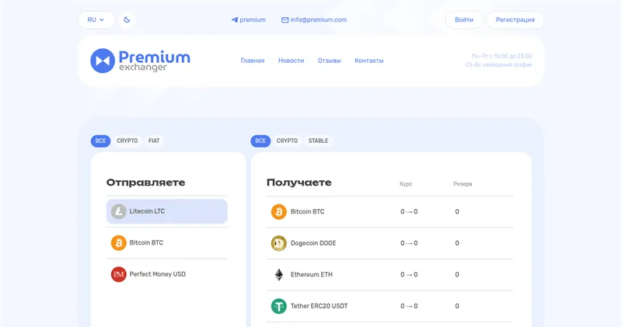Viewport: 622px width, 327px height.
Task: Click the Резерв column header
Action: tap(463, 184)
